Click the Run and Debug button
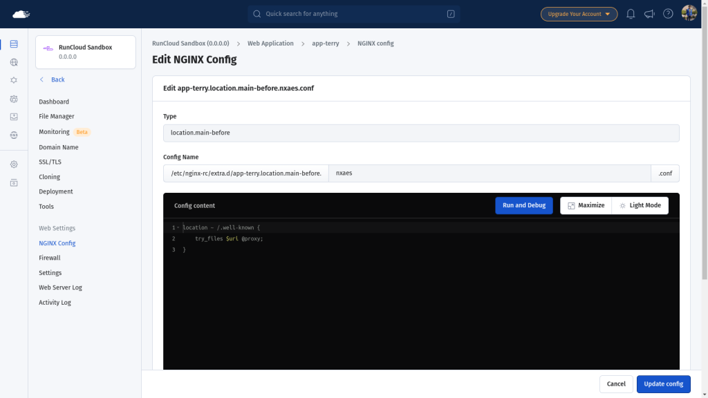This screenshot has width=708, height=398. [x=523, y=205]
